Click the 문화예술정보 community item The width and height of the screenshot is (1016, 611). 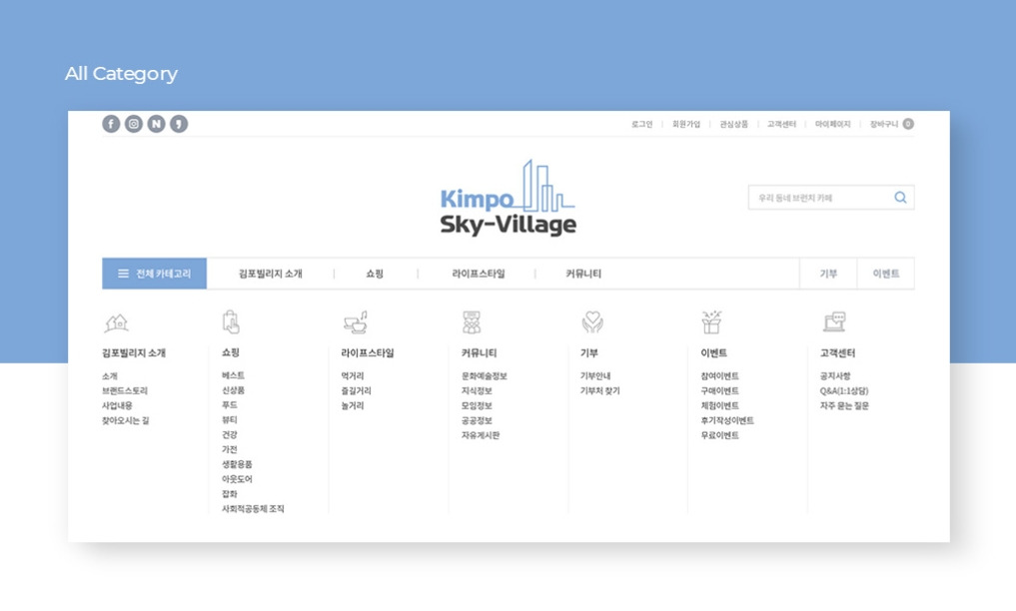485,376
